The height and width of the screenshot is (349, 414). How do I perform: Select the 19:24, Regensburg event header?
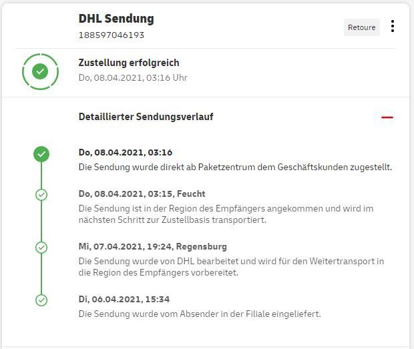point(152,246)
